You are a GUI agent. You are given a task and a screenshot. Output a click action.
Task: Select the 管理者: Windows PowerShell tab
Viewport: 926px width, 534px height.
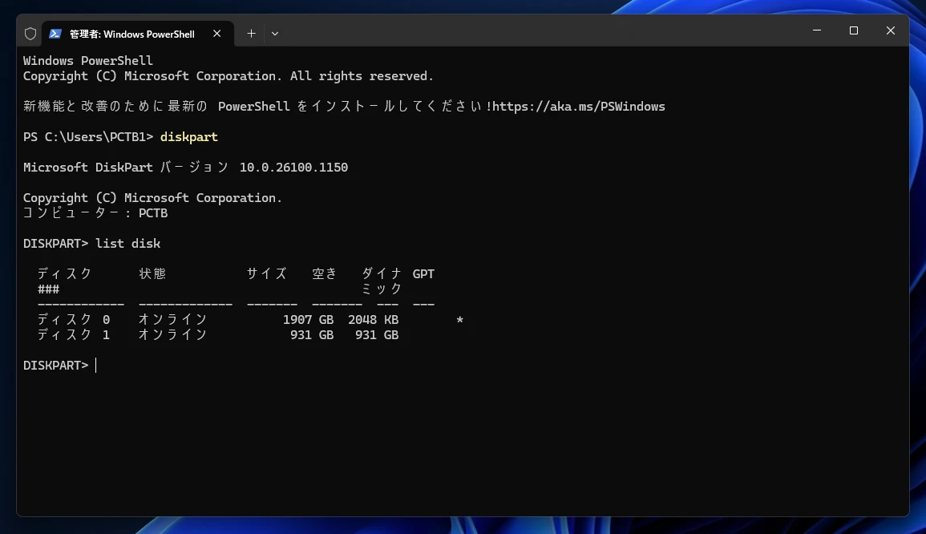click(x=131, y=34)
